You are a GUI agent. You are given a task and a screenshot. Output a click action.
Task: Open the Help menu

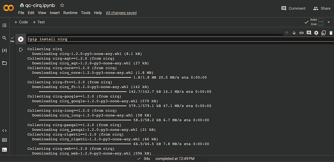pyautogui.click(x=98, y=13)
